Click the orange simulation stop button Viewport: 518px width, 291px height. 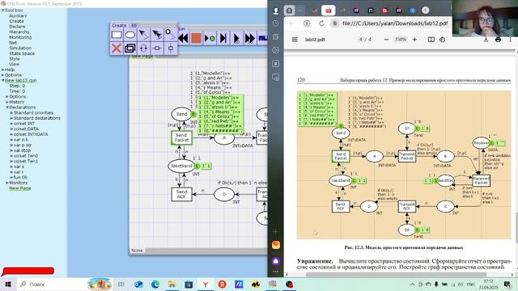pyautogui.click(x=196, y=38)
